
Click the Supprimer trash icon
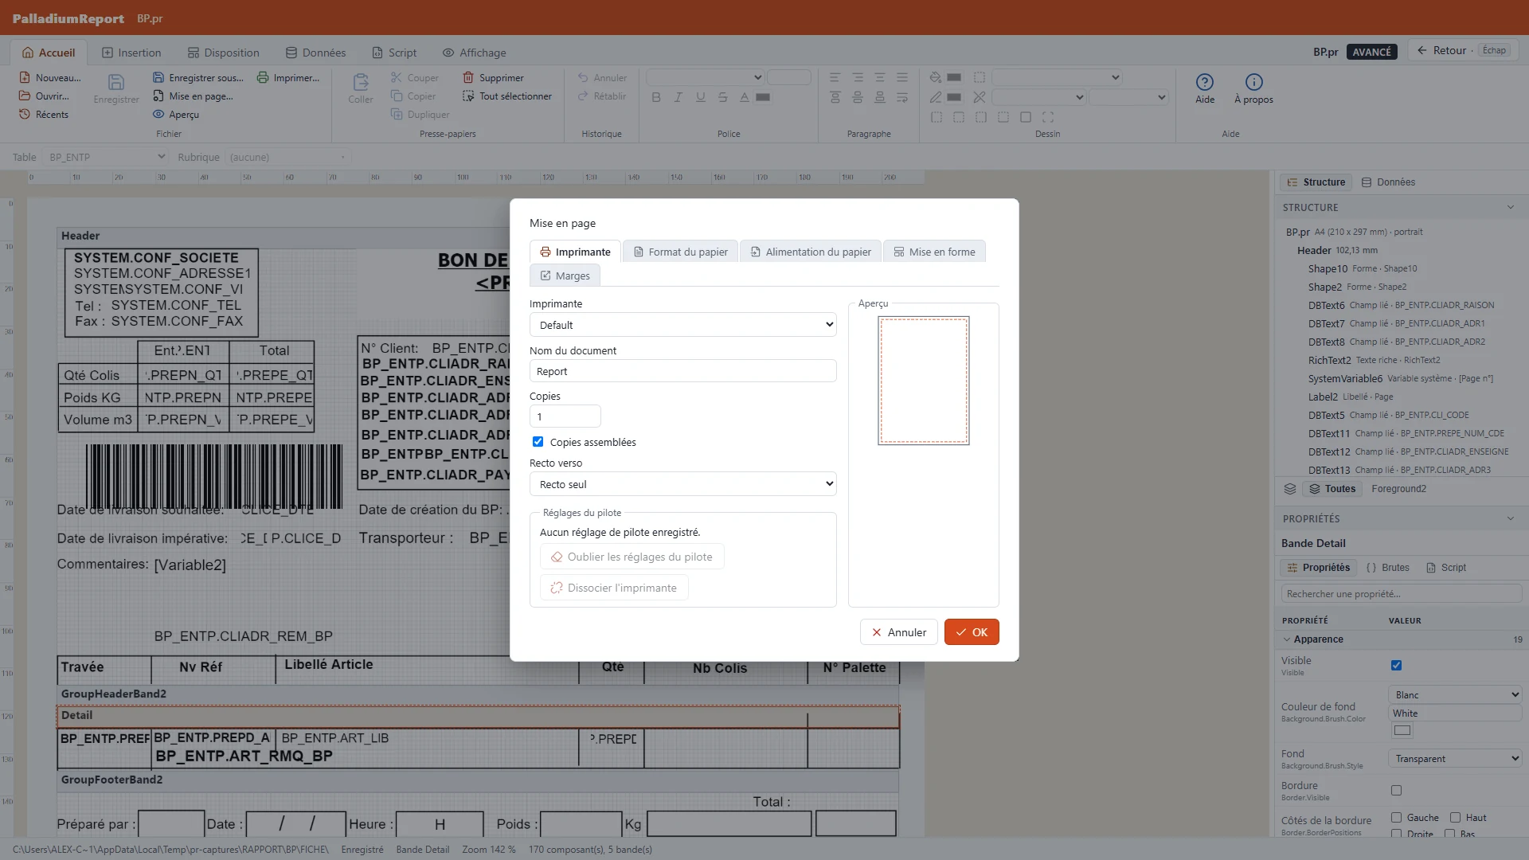click(468, 77)
